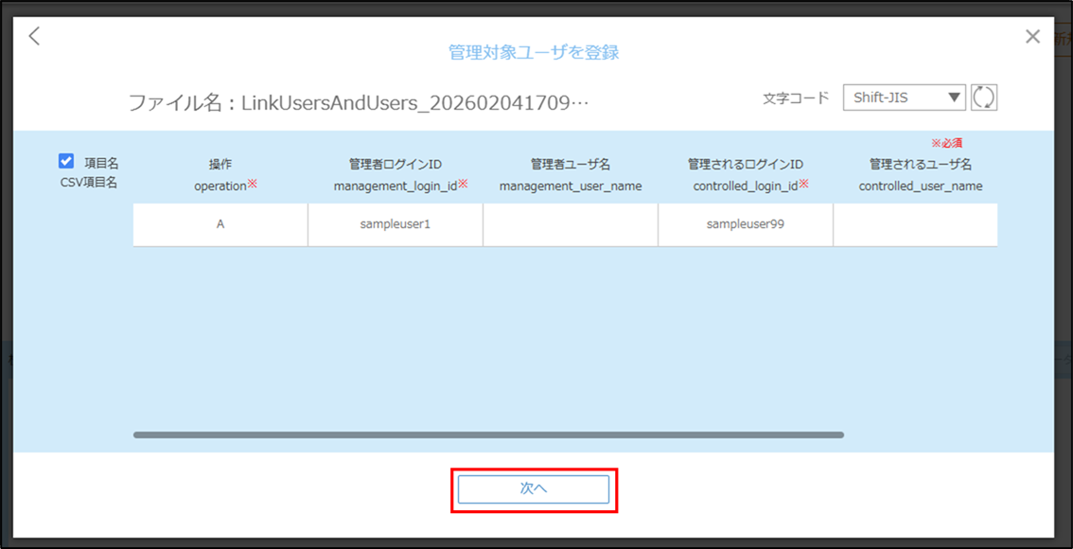Select the sampleuser1 cell
The width and height of the screenshot is (1073, 549).
click(396, 224)
